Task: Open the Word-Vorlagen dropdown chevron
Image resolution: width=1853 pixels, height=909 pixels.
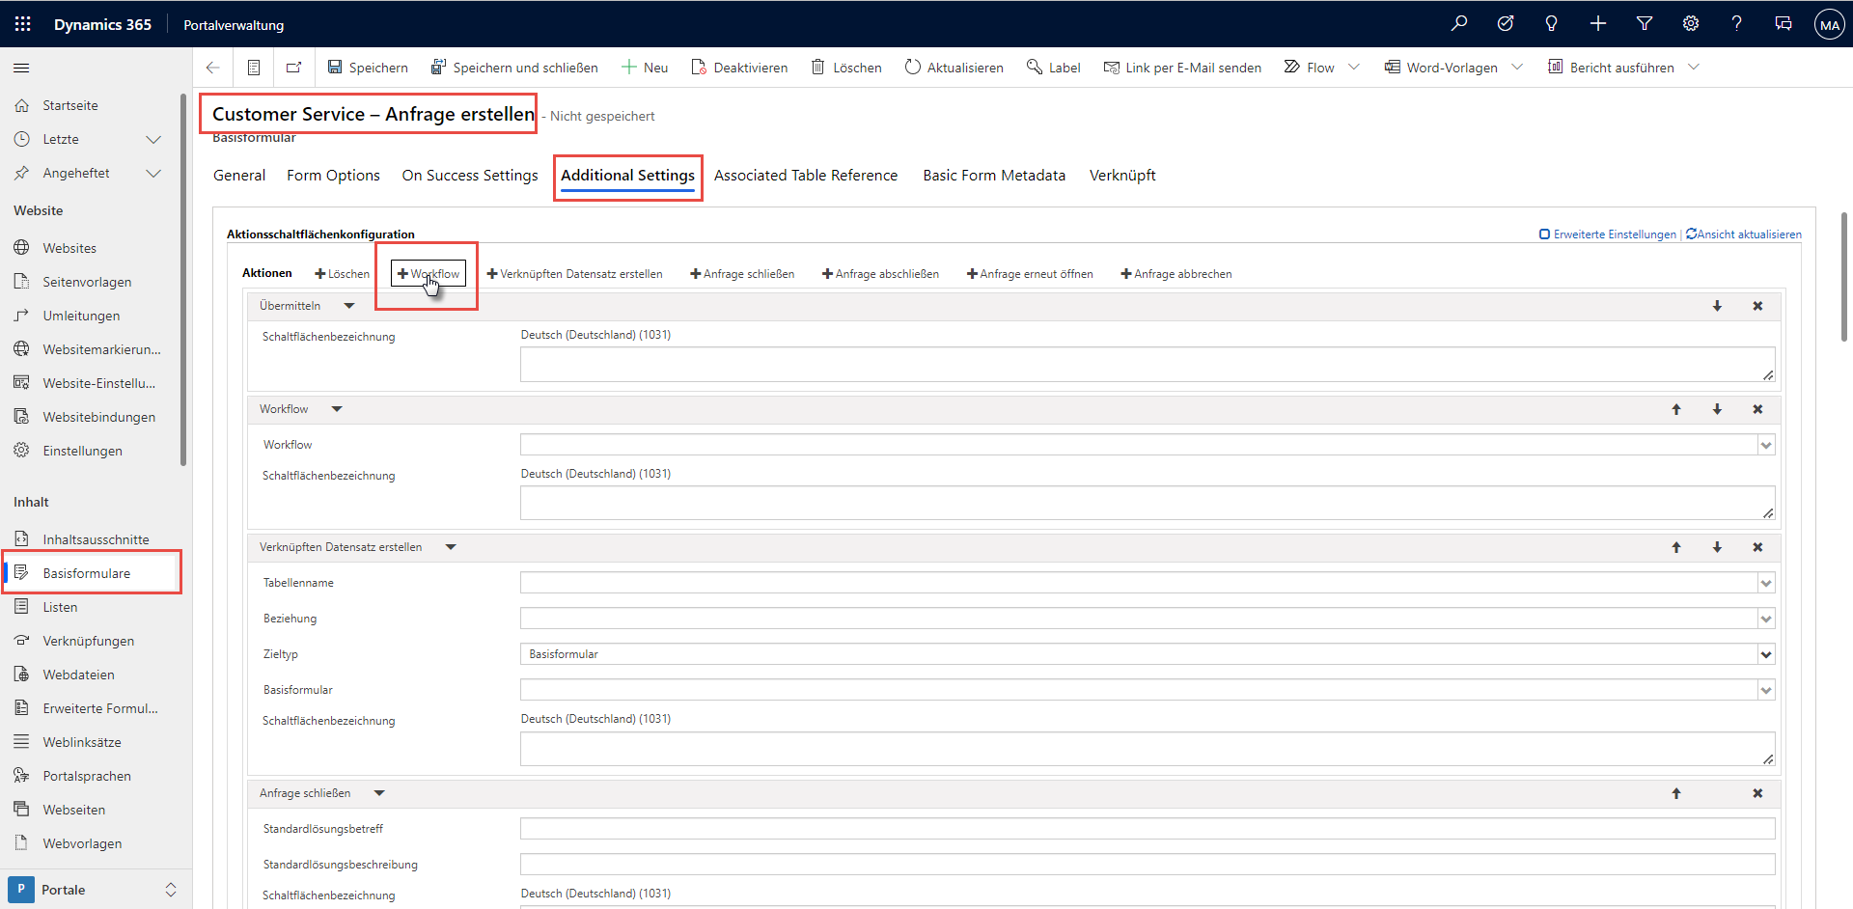Action: click(x=1517, y=67)
